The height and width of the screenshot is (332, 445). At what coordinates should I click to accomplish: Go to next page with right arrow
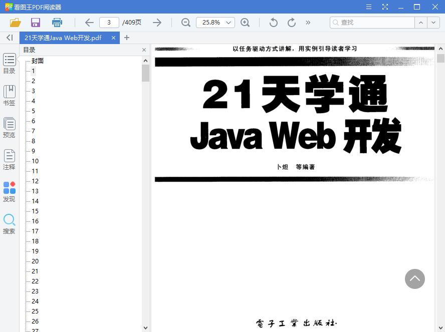[157, 23]
